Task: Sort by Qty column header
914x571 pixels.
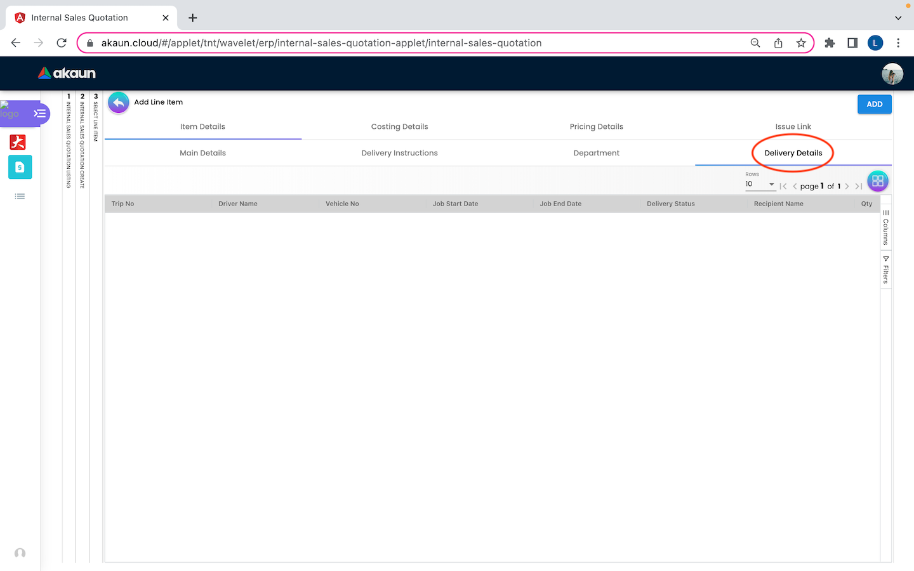Action: click(x=867, y=204)
